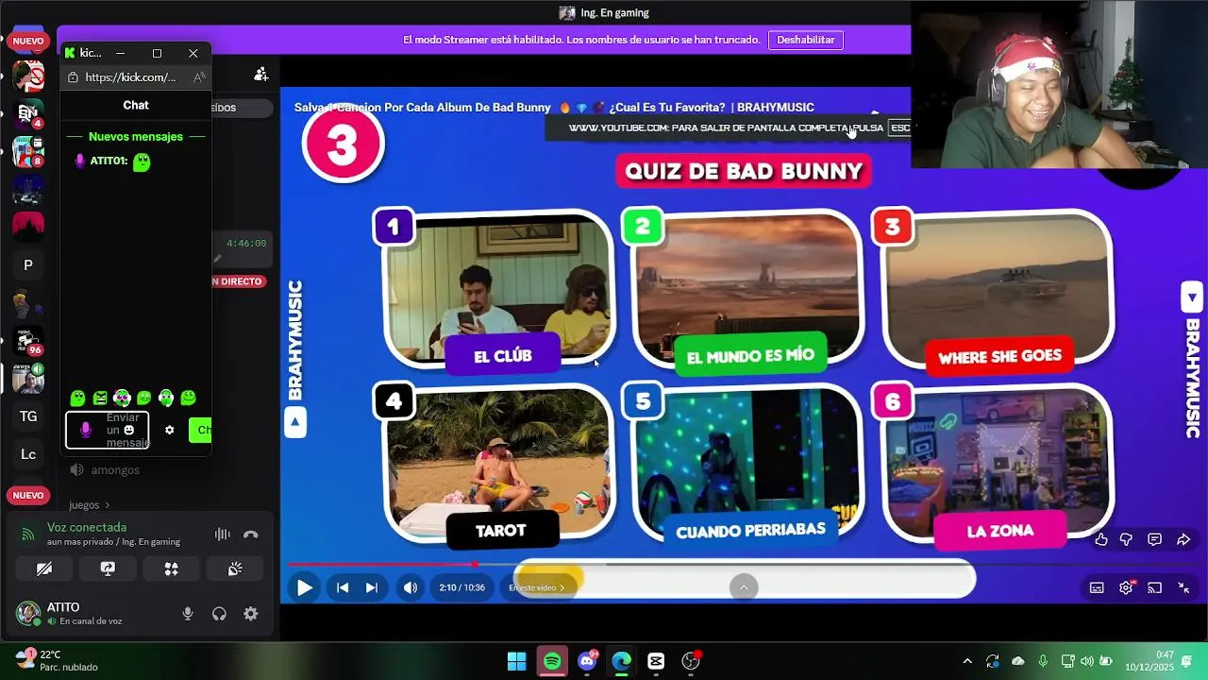Image resolution: width=1208 pixels, height=680 pixels.
Task: Play the YouTube video
Action: pyautogui.click(x=304, y=587)
